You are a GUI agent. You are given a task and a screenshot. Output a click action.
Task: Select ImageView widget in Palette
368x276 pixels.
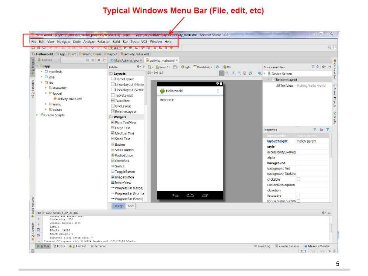(121, 182)
